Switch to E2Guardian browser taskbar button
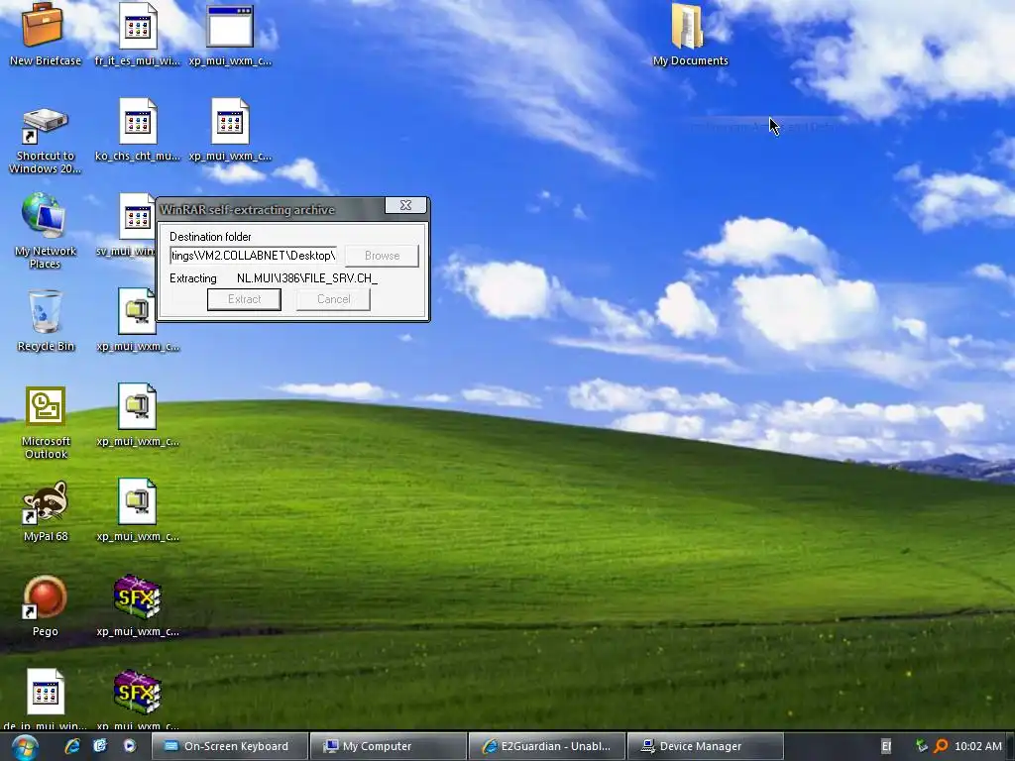The width and height of the screenshot is (1015, 761). point(547,746)
